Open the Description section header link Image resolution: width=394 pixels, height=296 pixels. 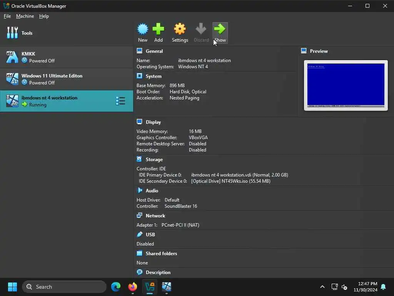pos(158,272)
